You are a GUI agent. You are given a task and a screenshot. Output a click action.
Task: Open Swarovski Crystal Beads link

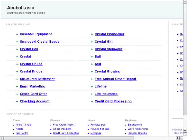(x=40, y=42)
